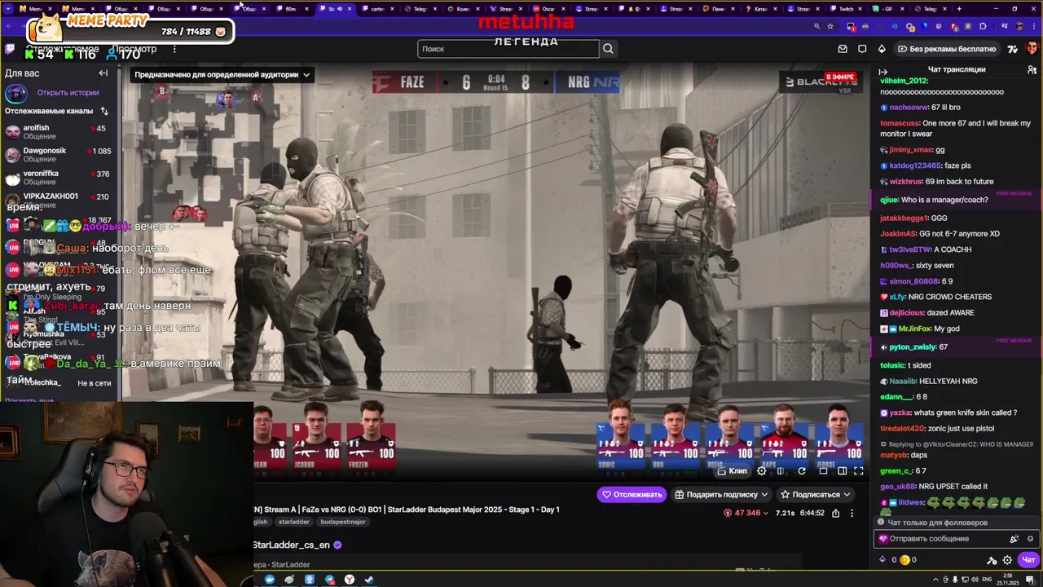Click the search magnifier button
1043x587 pixels.
click(x=608, y=49)
